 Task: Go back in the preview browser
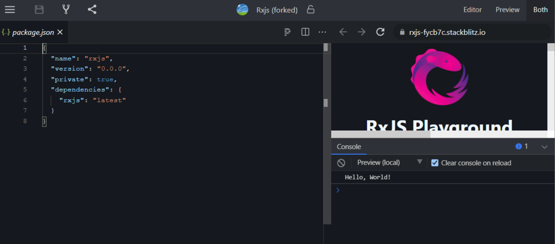coord(343,32)
